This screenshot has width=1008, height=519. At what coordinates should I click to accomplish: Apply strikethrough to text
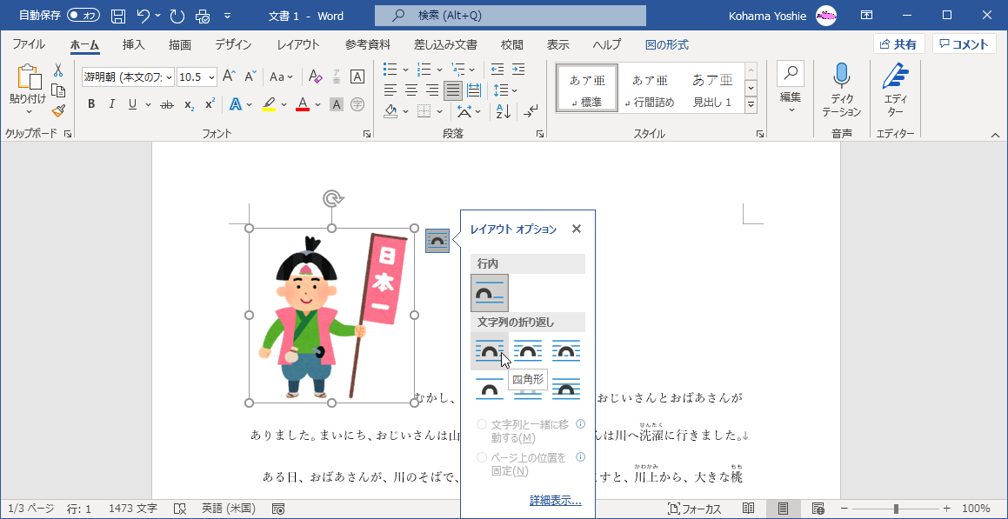pos(166,104)
